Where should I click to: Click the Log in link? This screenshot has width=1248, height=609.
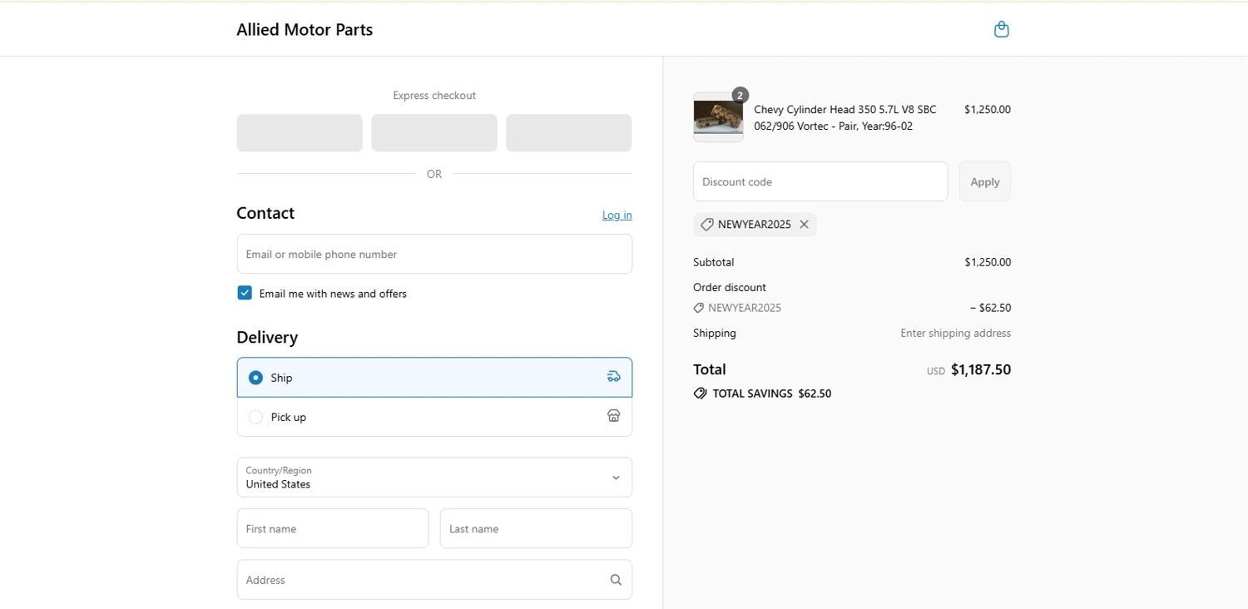pyautogui.click(x=617, y=215)
